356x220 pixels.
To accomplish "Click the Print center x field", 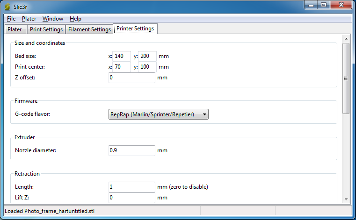I will 122,67.
